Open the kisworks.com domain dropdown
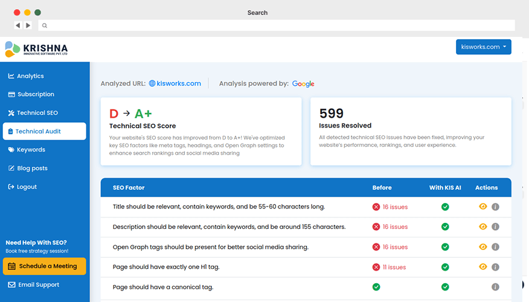529x302 pixels. tap(484, 47)
